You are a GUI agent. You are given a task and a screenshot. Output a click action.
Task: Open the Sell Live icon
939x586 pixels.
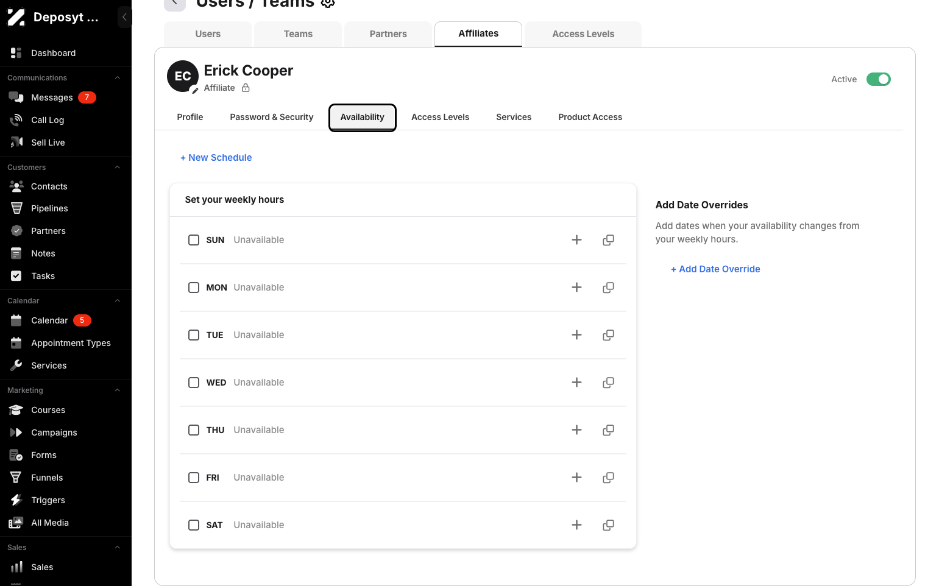pos(16,143)
